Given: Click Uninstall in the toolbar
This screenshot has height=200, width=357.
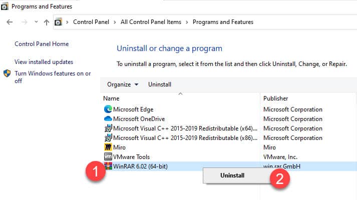Looking at the screenshot, I should pyautogui.click(x=160, y=84).
